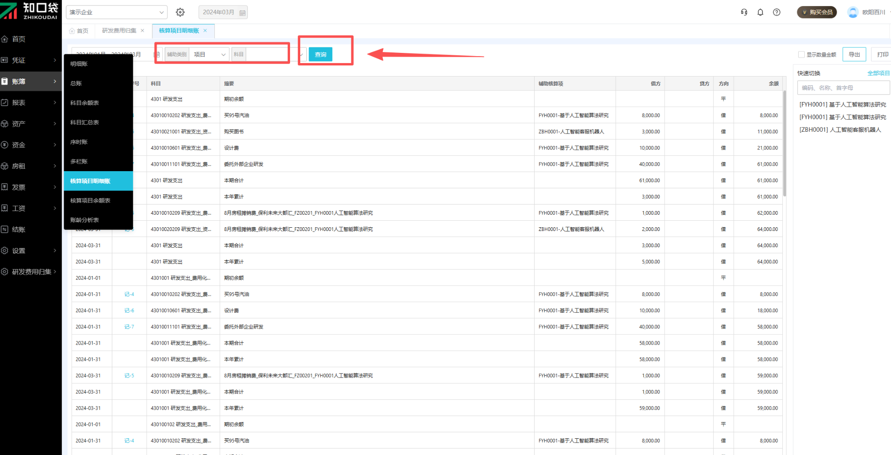Click the help question mark icon
Screen dimensions: 891x455
coord(776,12)
